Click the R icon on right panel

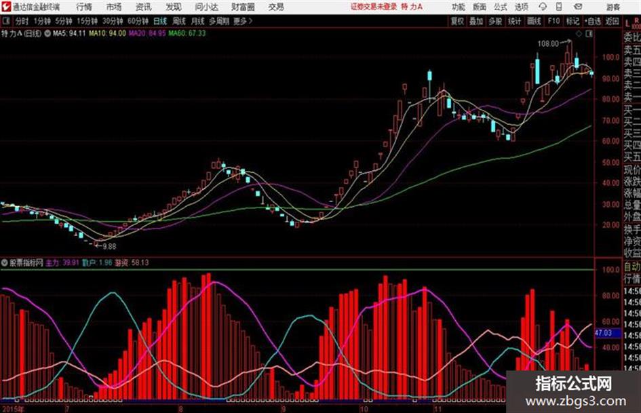point(636,20)
